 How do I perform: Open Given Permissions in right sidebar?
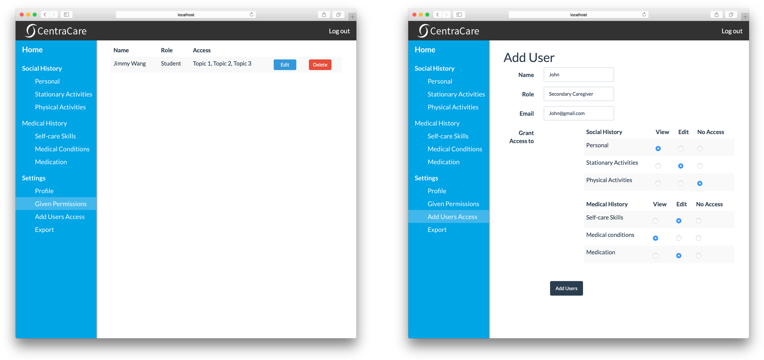453,204
